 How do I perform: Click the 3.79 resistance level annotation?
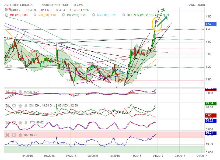click(x=44, y=47)
